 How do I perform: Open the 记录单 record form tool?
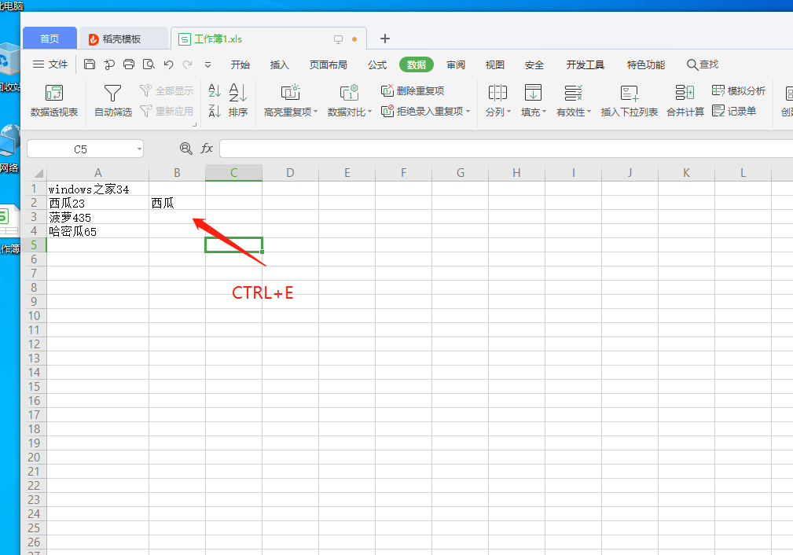[734, 110]
